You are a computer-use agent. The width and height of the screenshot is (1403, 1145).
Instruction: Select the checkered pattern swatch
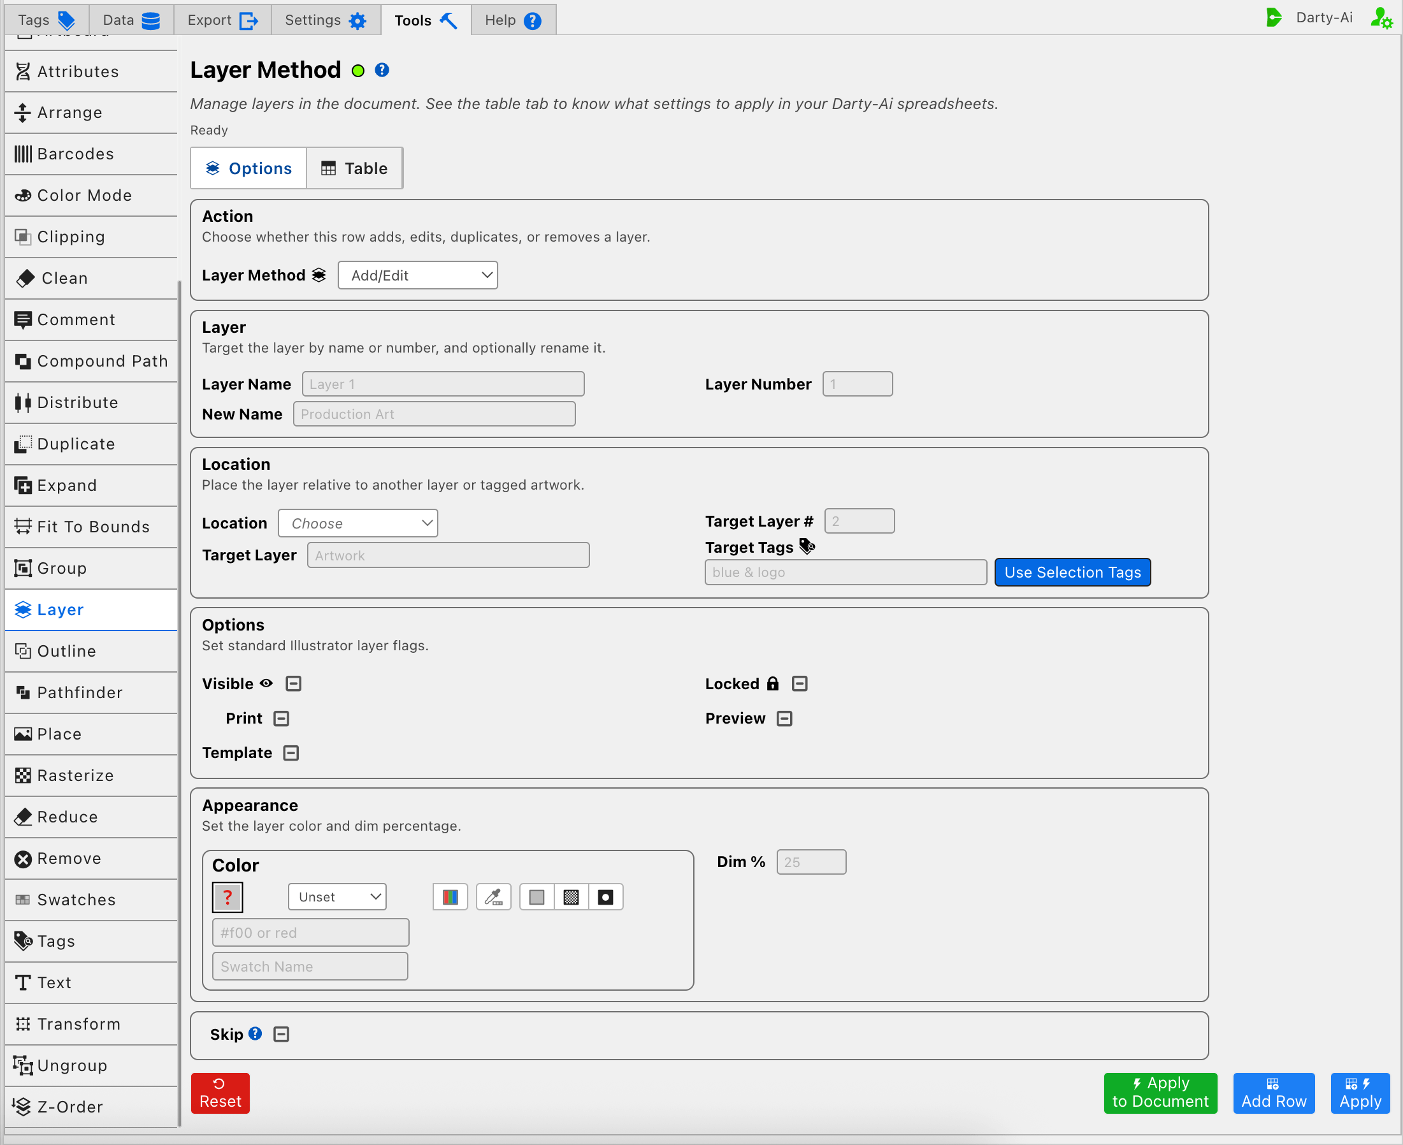pos(572,897)
